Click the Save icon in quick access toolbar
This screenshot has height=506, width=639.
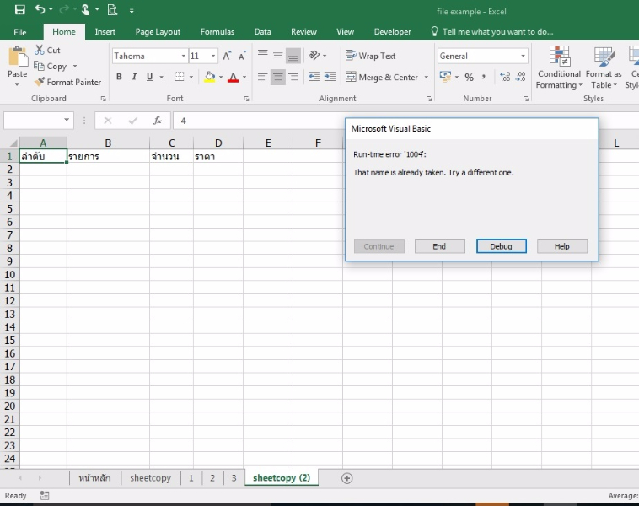(19, 10)
